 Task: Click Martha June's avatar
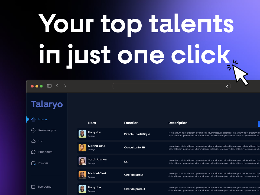[82, 148]
